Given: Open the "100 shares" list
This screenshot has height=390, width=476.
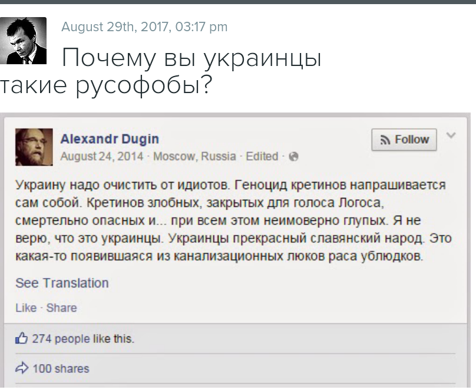Looking at the screenshot, I should 61,369.
